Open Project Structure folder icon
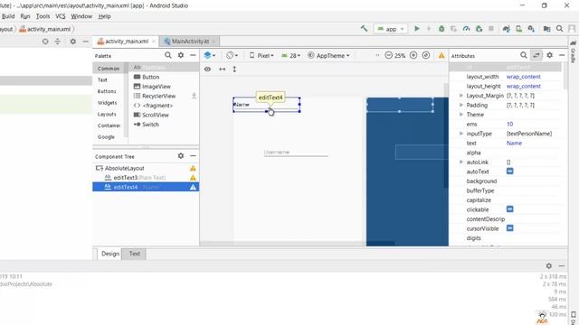This screenshot has height=325, width=579. (x=546, y=28)
